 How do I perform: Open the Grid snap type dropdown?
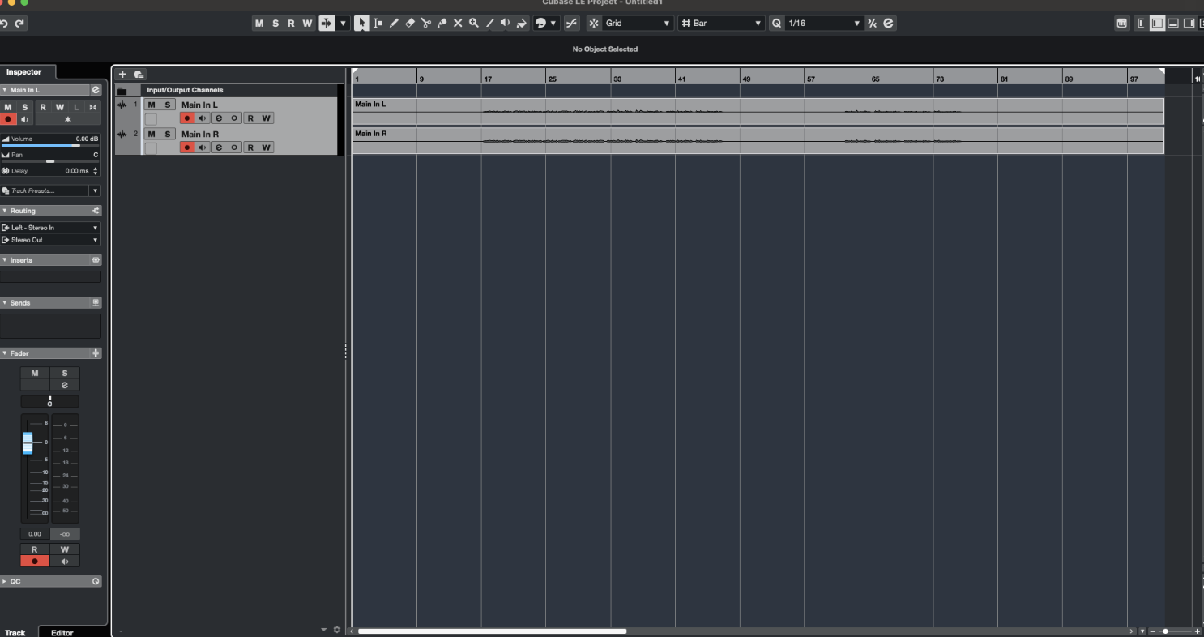point(638,24)
